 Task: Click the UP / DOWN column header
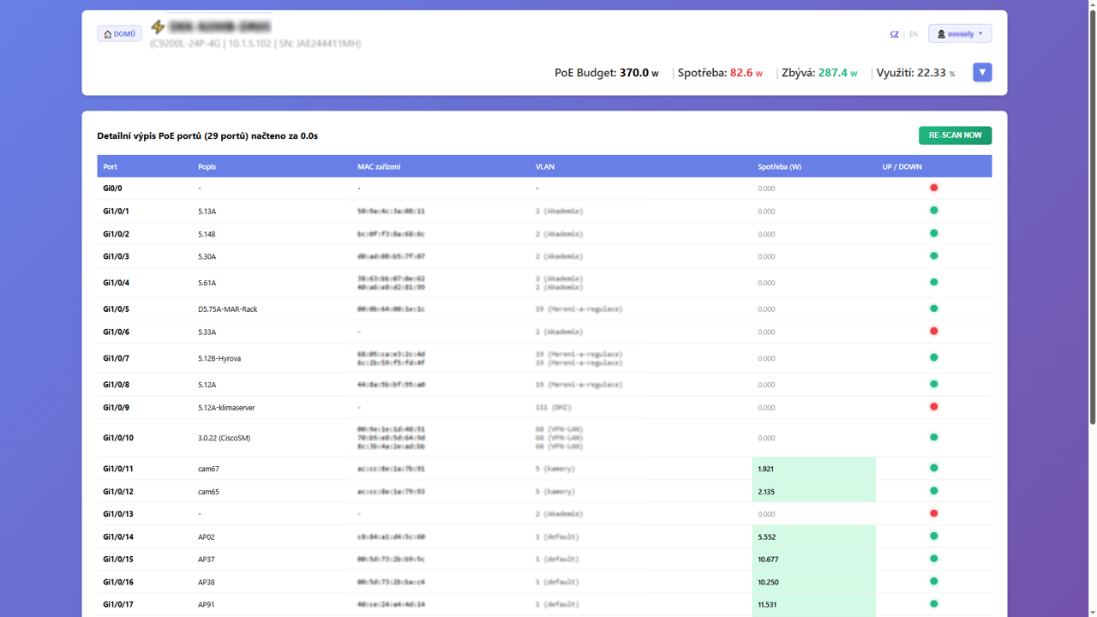pos(902,166)
